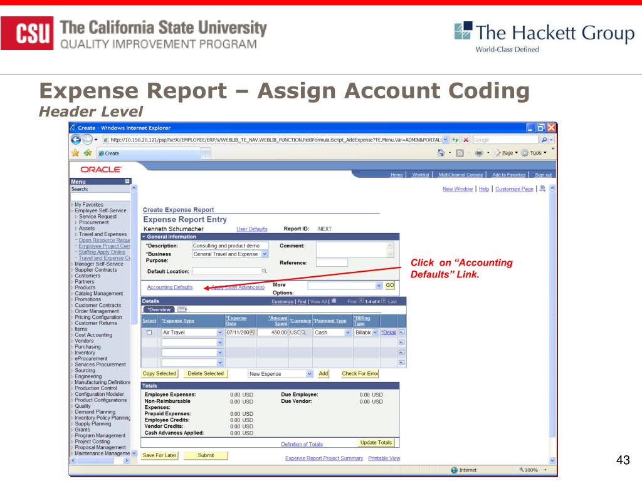Click the Favorites star icon
The width and height of the screenshot is (642, 481).
[x=75, y=153]
